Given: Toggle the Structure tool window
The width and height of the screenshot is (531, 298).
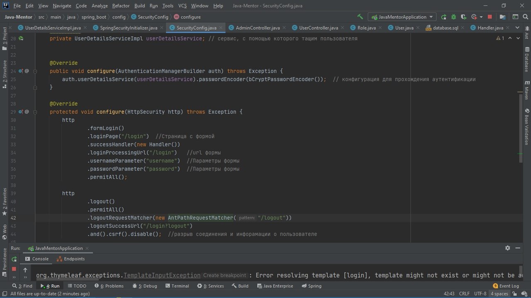Looking at the screenshot, I should click(x=5, y=74).
